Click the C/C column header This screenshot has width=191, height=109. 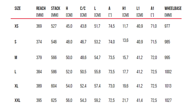[83, 8]
